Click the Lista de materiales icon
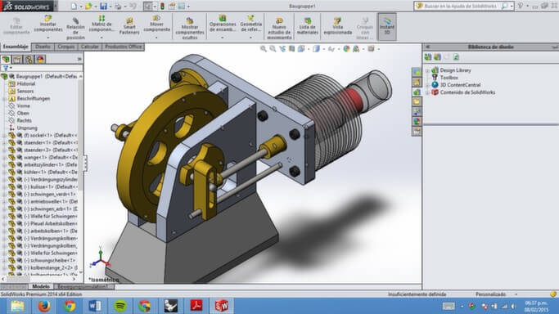The height and width of the screenshot is (314, 559). [x=307, y=26]
